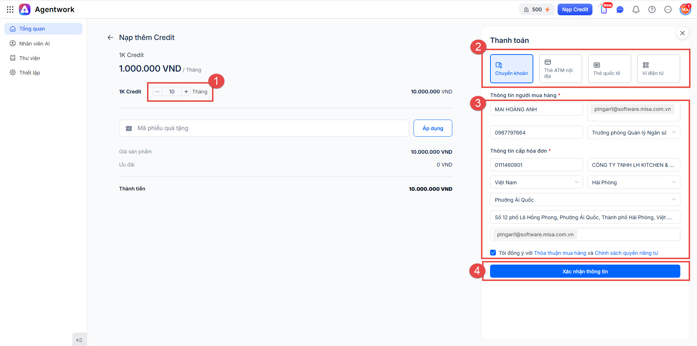Click the back arrow beside Nạp thêm Credit
The height and width of the screenshot is (346, 697).
click(x=110, y=37)
